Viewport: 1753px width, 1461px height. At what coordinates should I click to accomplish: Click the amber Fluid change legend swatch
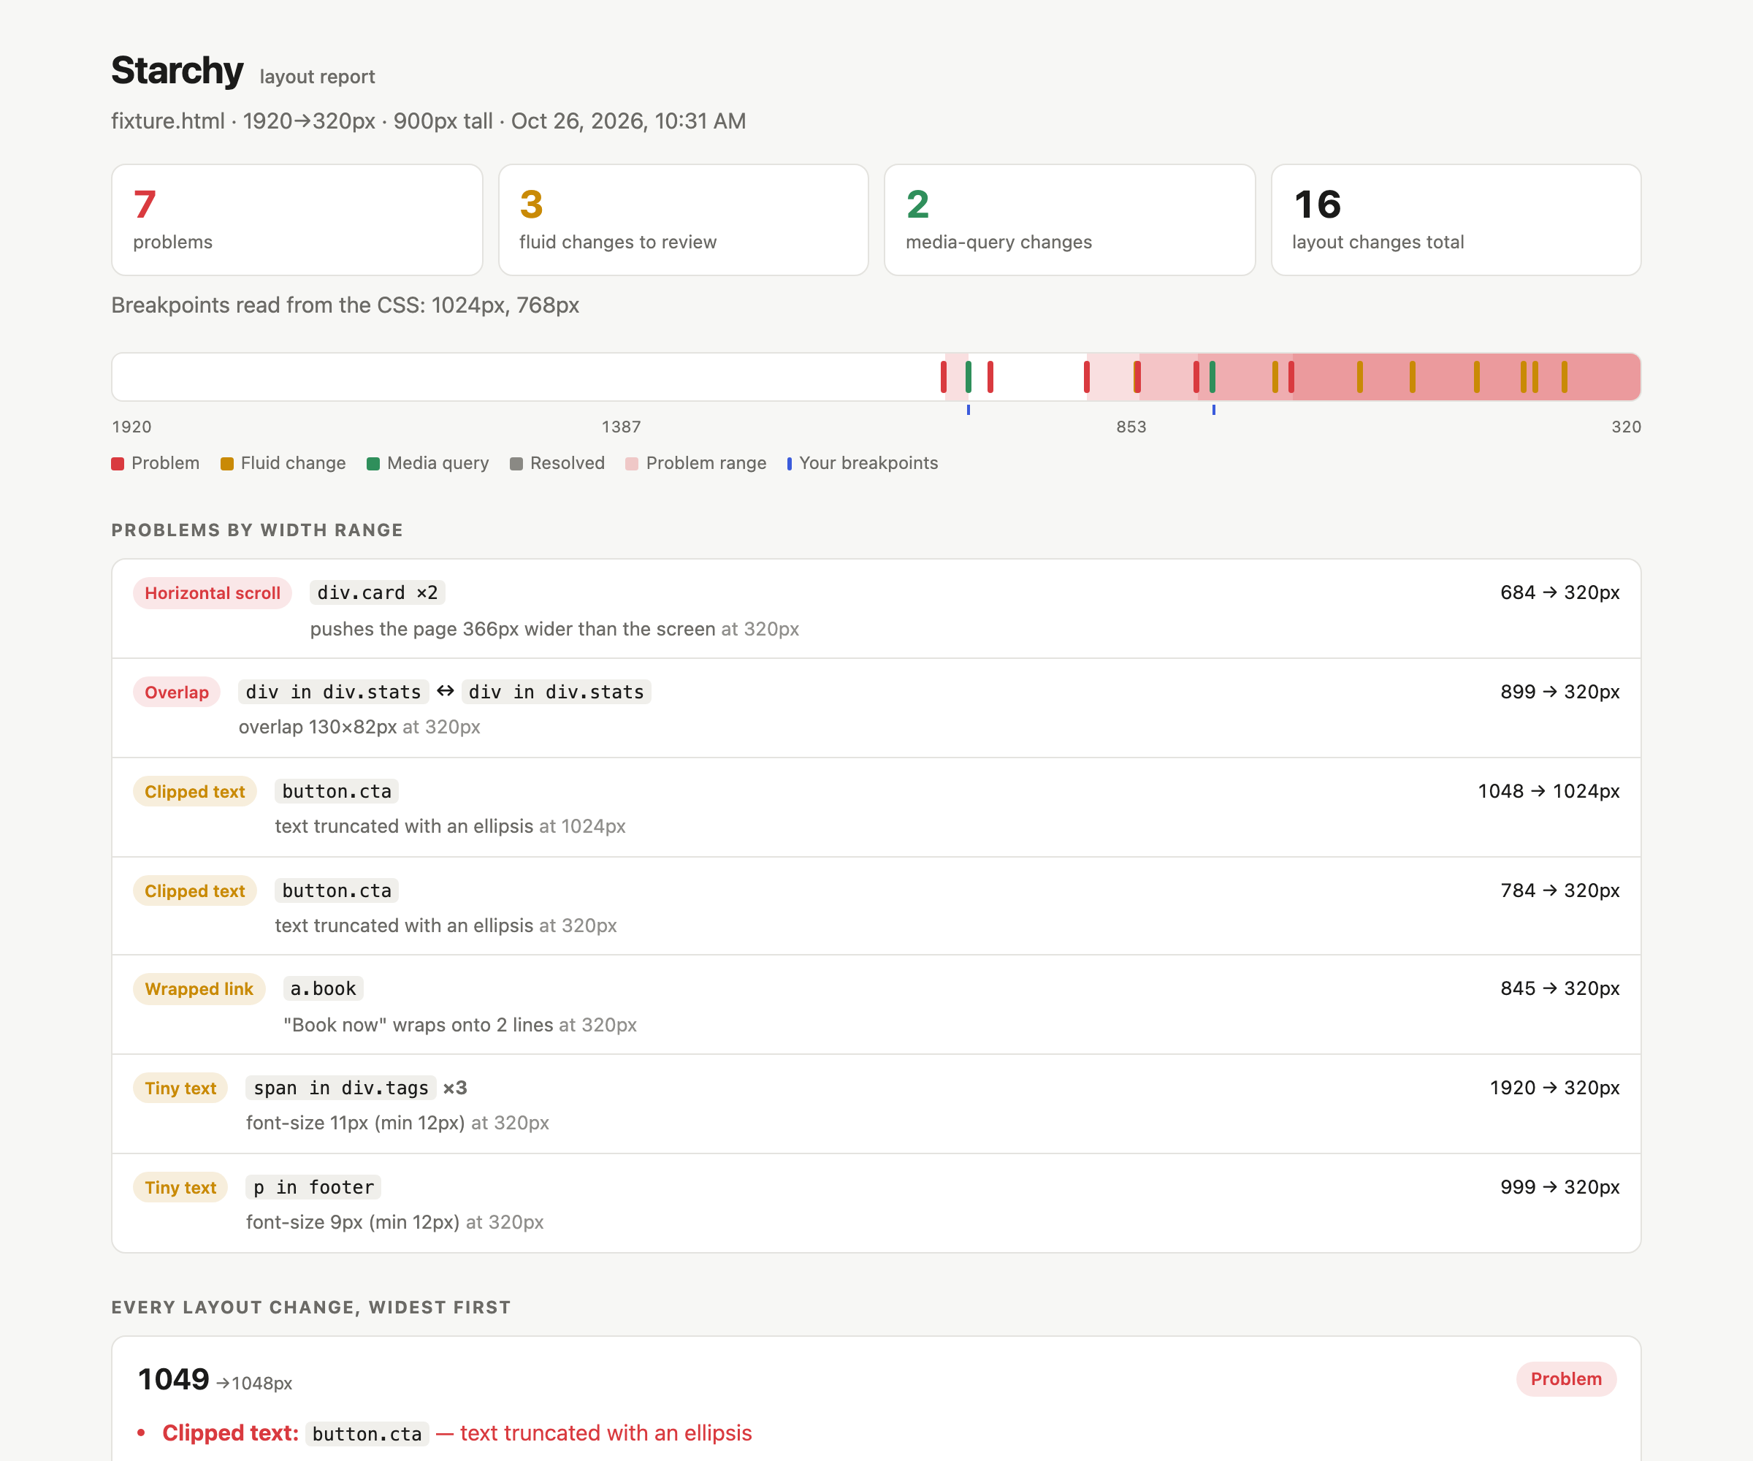pos(227,464)
